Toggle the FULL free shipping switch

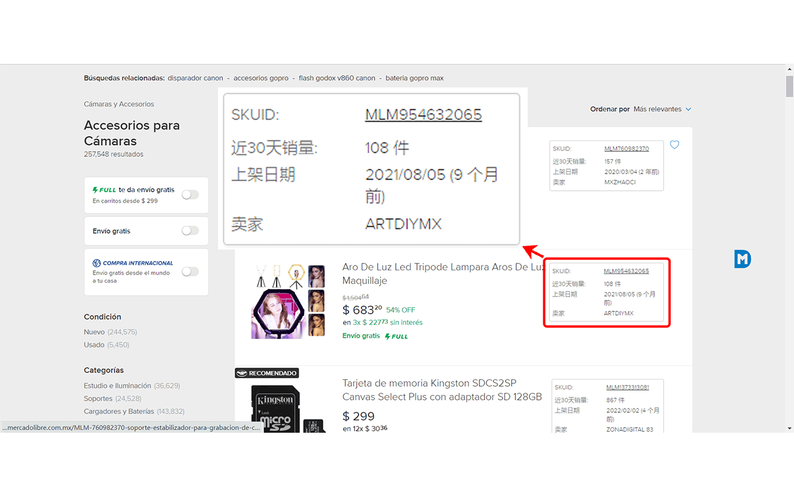[190, 195]
